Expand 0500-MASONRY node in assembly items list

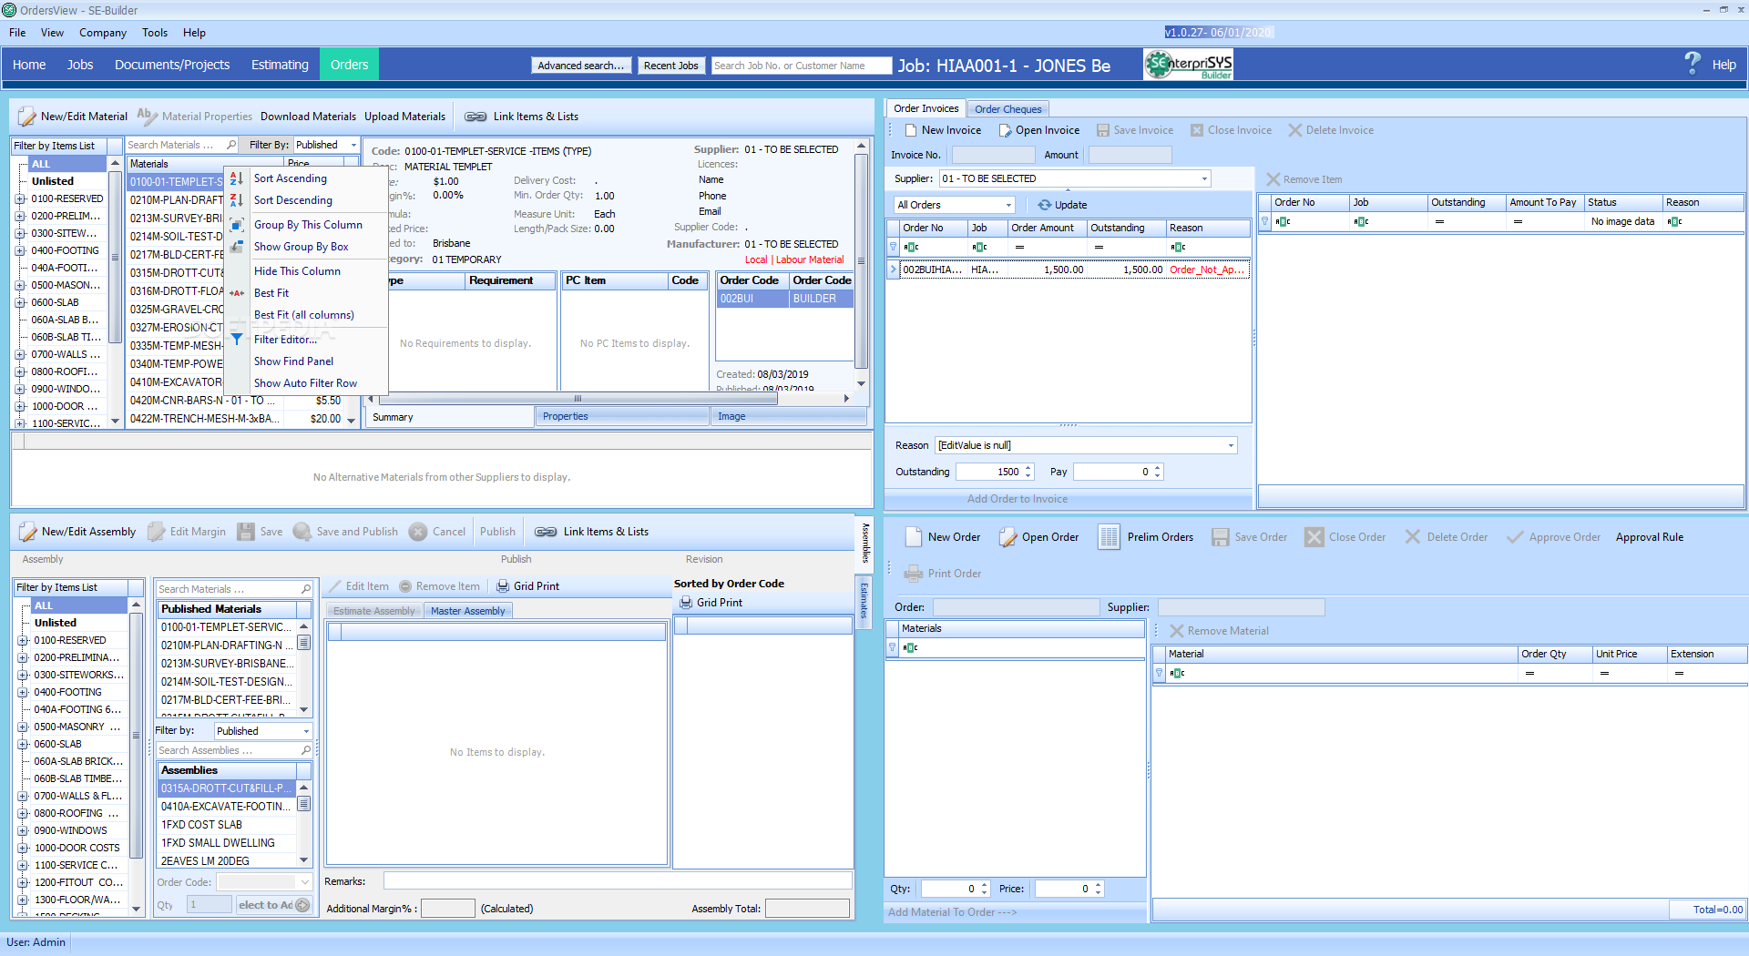[23, 727]
